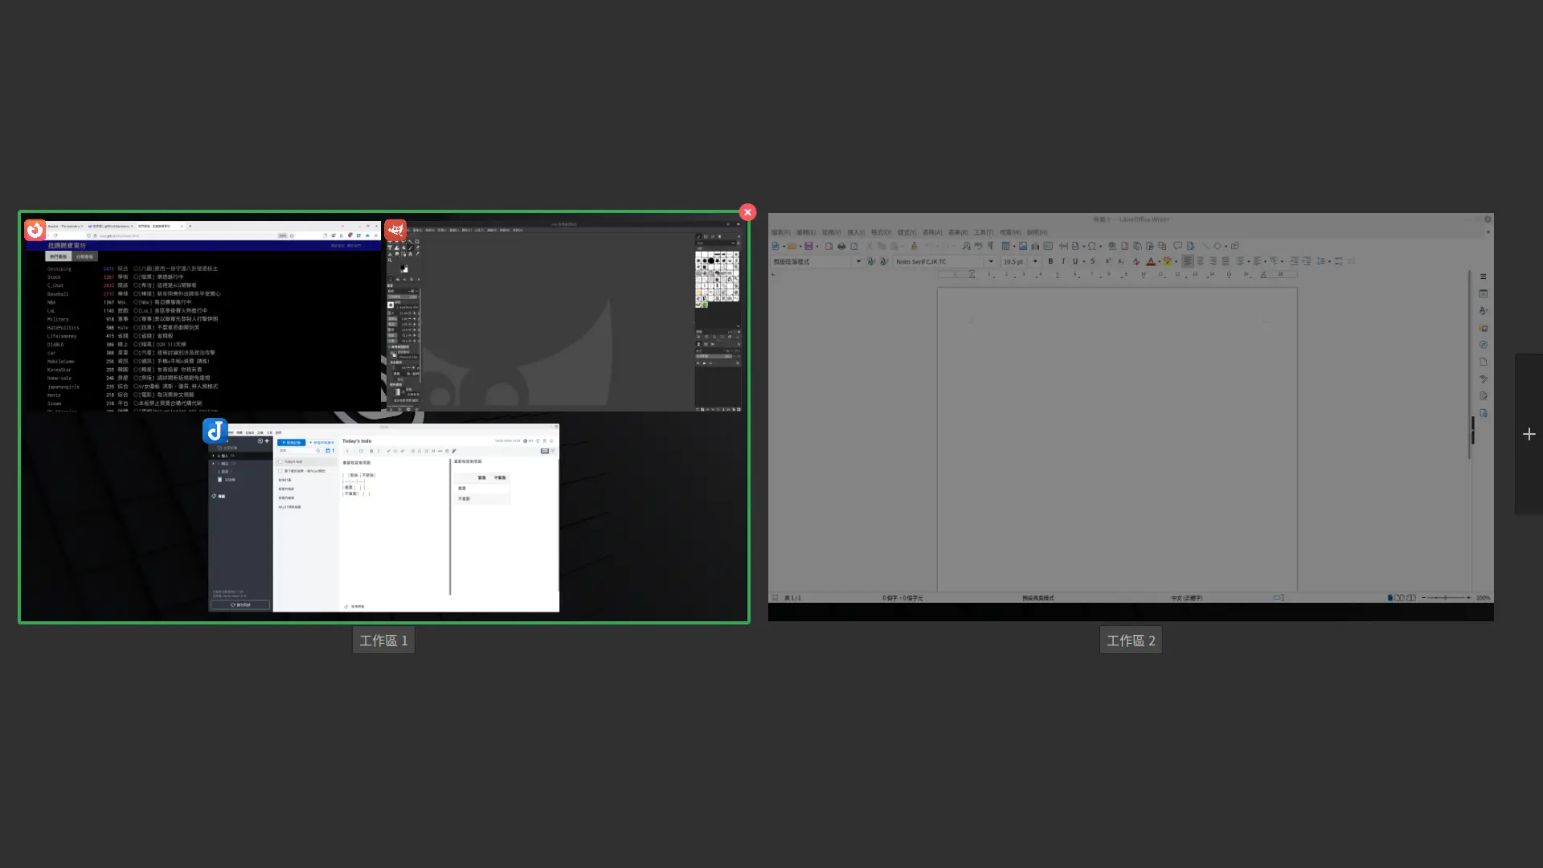1543x868 pixels.
Task: Open the paragraph style dropdown in Writer
Action: (859, 261)
